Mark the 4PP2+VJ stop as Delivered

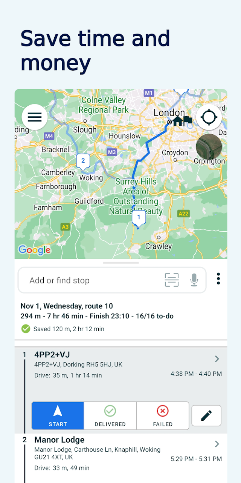pos(110,415)
